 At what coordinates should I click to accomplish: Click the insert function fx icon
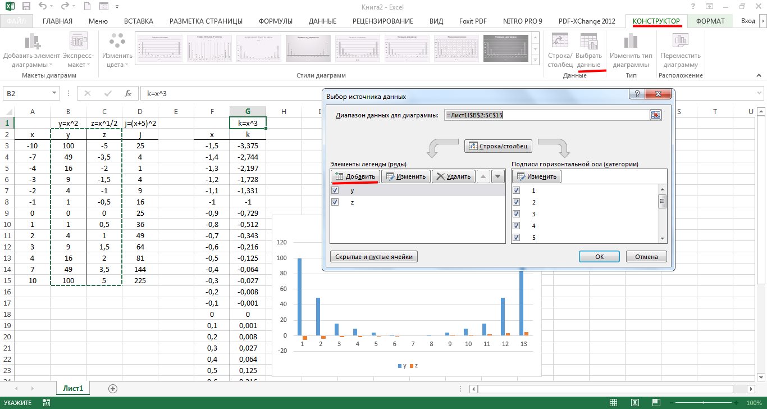click(x=128, y=94)
